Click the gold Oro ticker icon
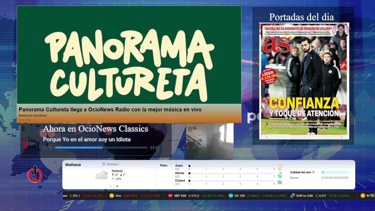Viewport: 375px width, 211px height. coord(112,196)
